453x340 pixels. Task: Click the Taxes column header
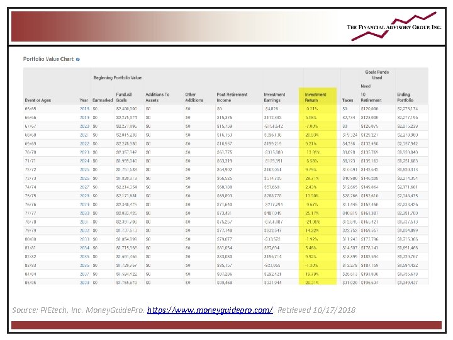click(x=347, y=100)
